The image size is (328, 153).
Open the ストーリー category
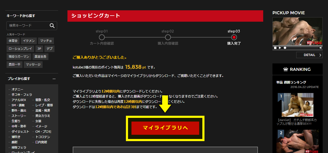(19, 116)
